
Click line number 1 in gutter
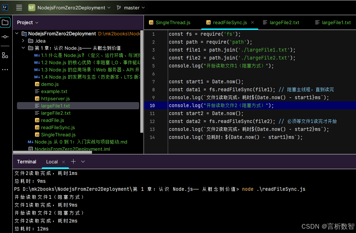click(x=154, y=34)
